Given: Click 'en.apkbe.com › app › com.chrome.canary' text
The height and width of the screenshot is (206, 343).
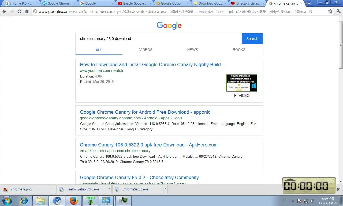Looking at the screenshot, I should point(115,151).
